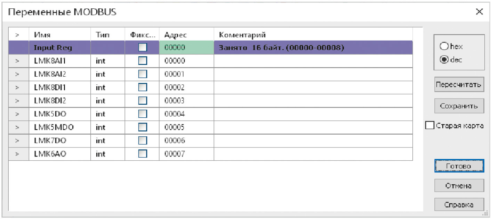Click the expand arrow for LMK6AO
The image size is (491, 219).
click(18, 154)
